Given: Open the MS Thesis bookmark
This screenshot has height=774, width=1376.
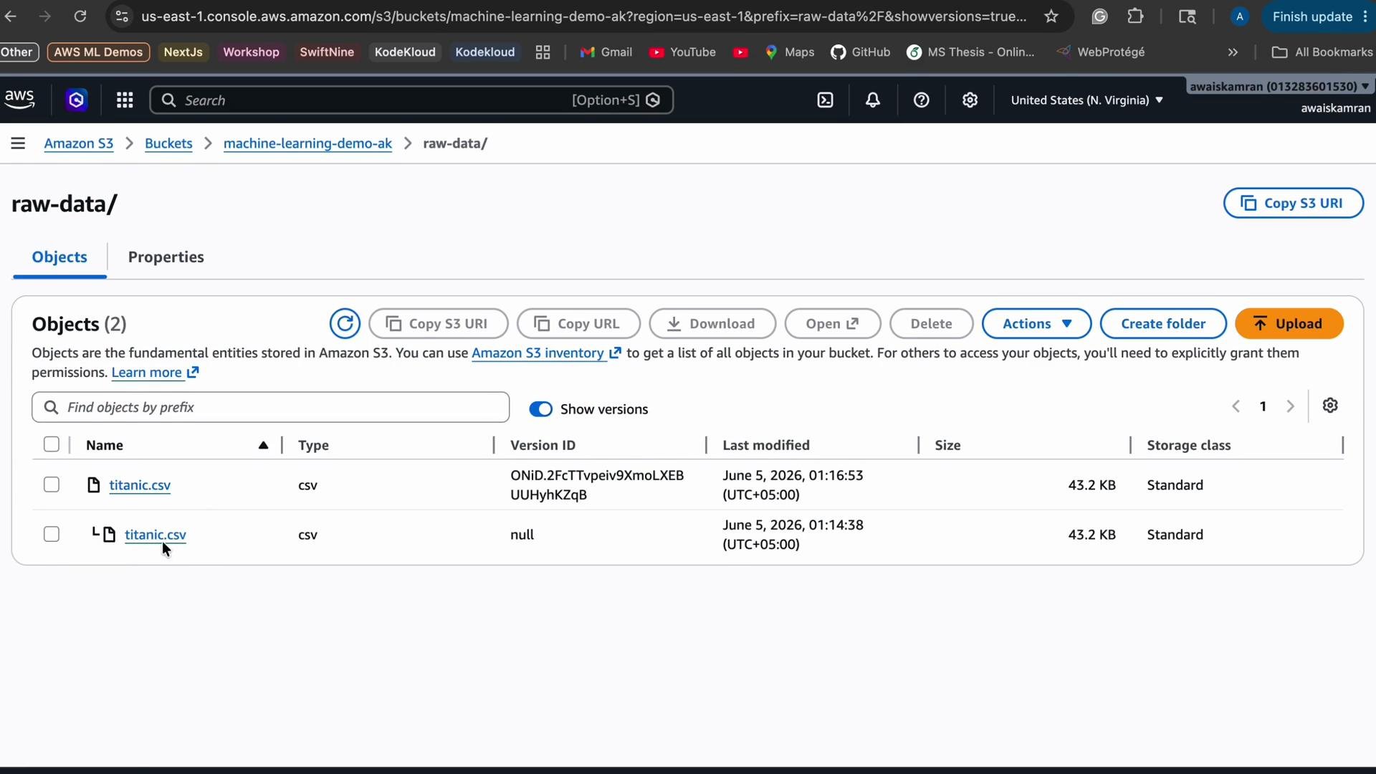Looking at the screenshot, I should point(971,52).
